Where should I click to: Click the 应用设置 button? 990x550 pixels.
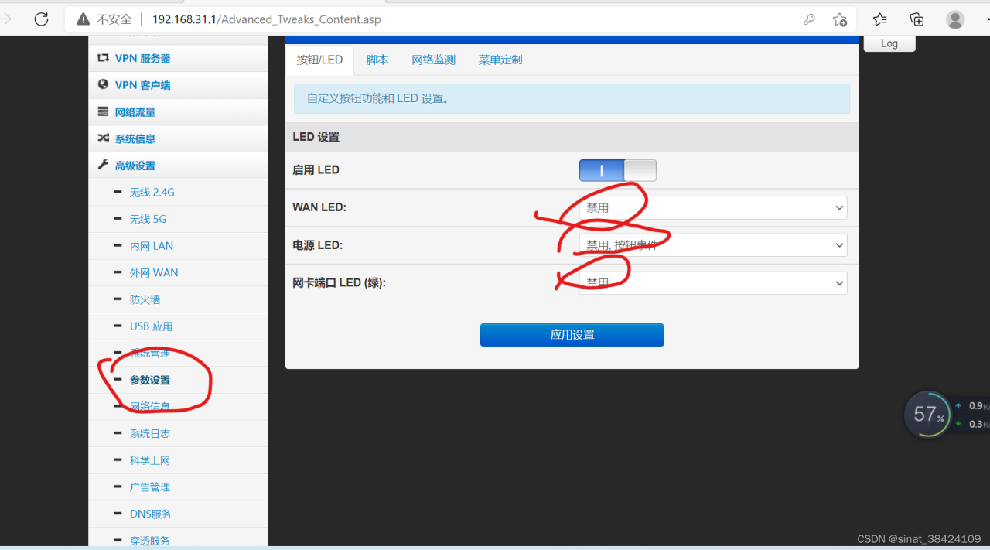(572, 335)
